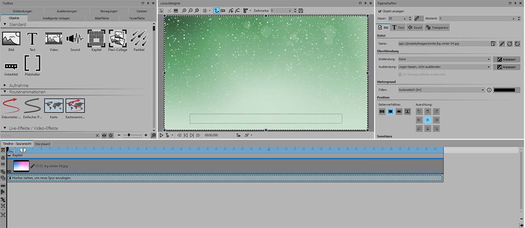Select the Bild object in Toolbox

[11, 39]
